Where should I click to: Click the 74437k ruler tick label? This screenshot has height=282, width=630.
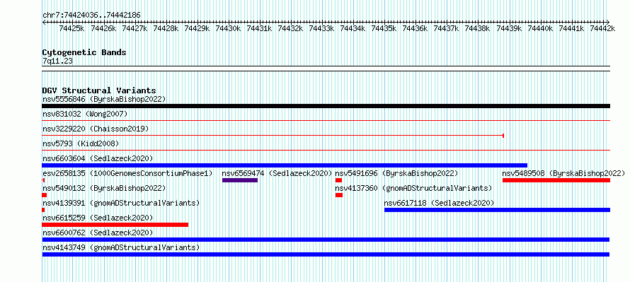447,28
